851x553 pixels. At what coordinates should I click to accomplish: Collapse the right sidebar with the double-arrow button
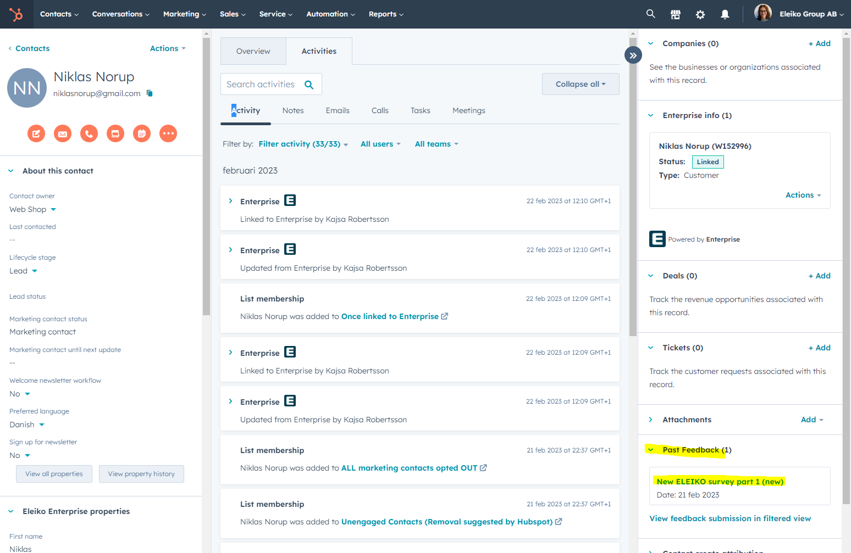633,55
